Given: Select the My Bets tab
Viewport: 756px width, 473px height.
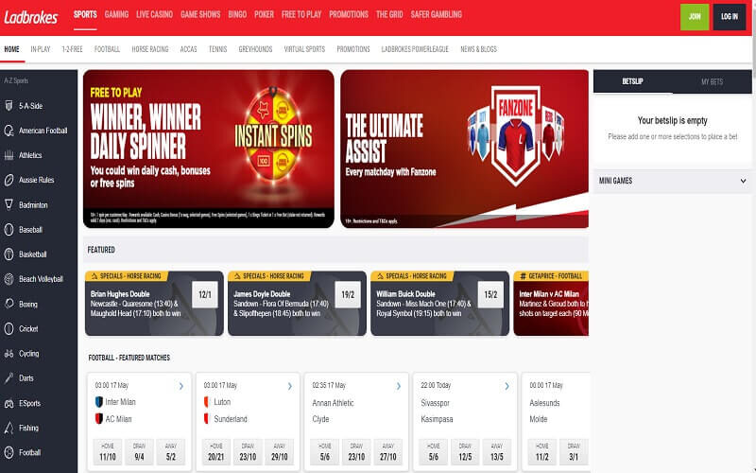Looking at the screenshot, I should pos(712,81).
